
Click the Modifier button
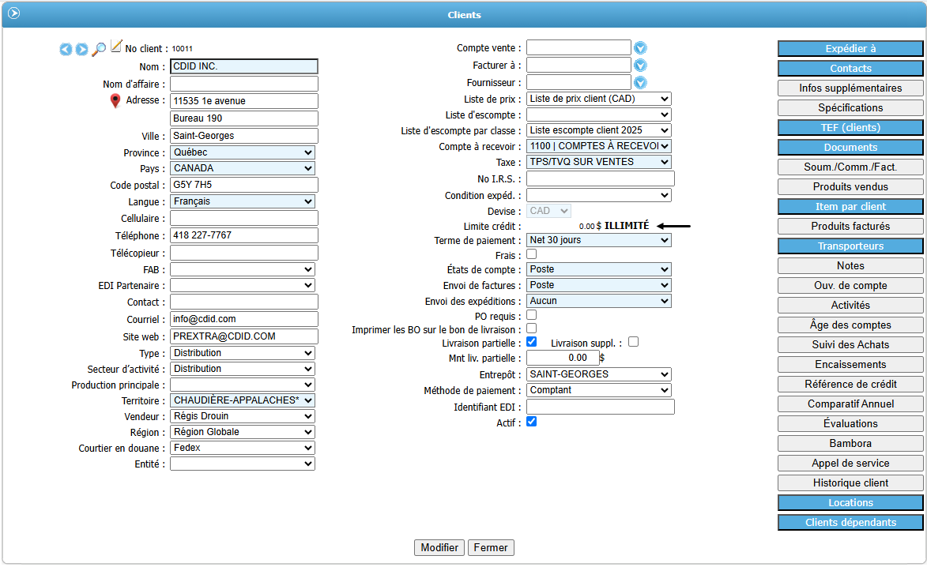pos(439,547)
